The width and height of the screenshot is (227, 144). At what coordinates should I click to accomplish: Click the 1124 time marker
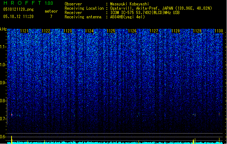coord(90,31)
